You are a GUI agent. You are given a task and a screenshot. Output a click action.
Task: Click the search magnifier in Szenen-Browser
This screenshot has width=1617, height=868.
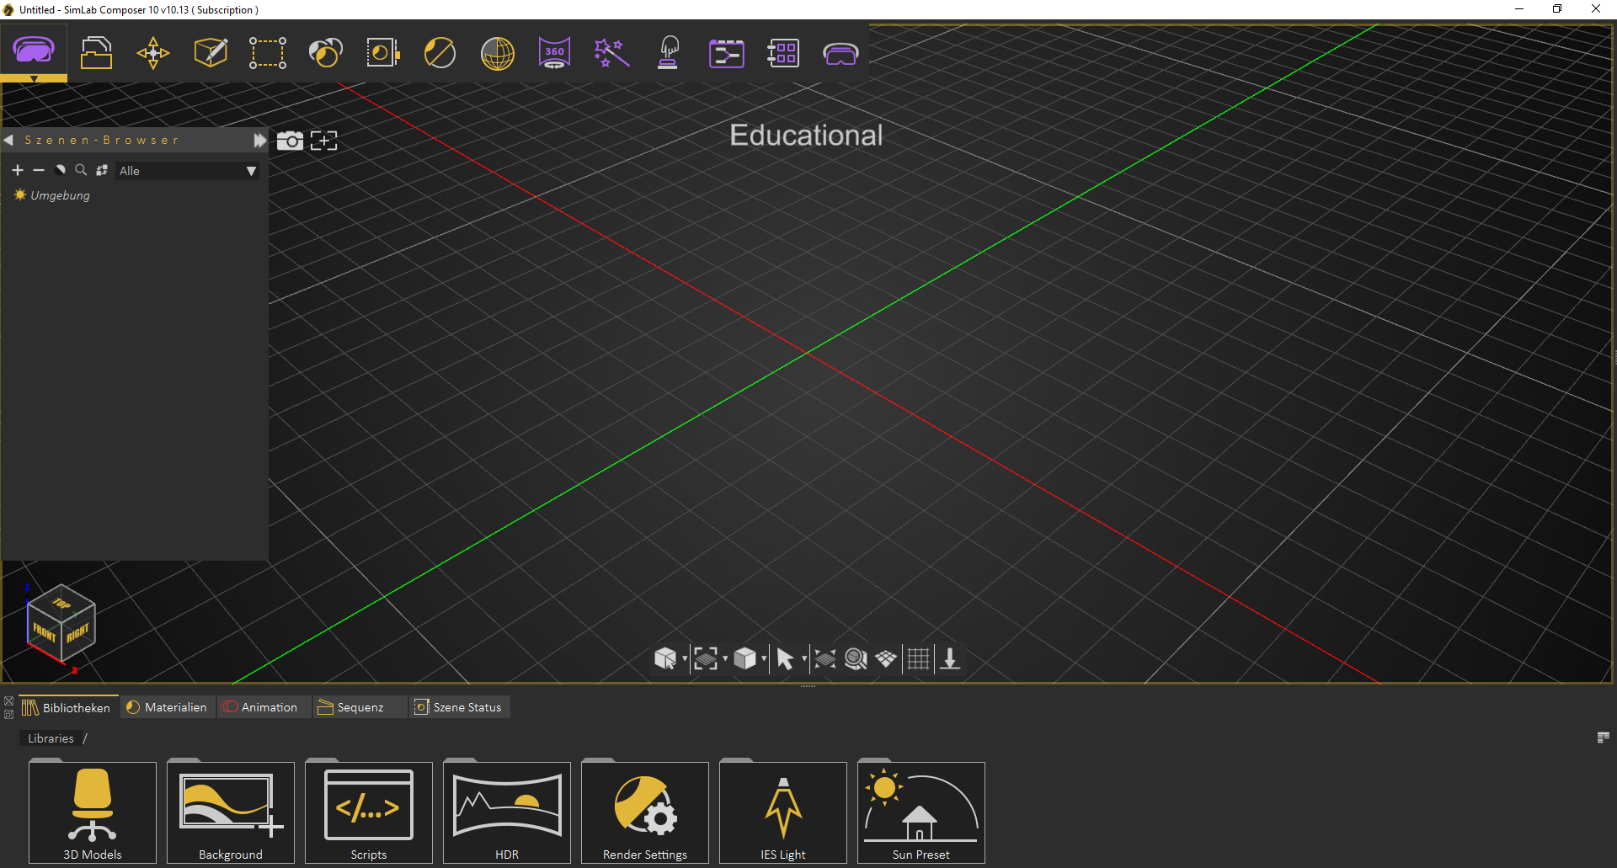click(x=81, y=170)
